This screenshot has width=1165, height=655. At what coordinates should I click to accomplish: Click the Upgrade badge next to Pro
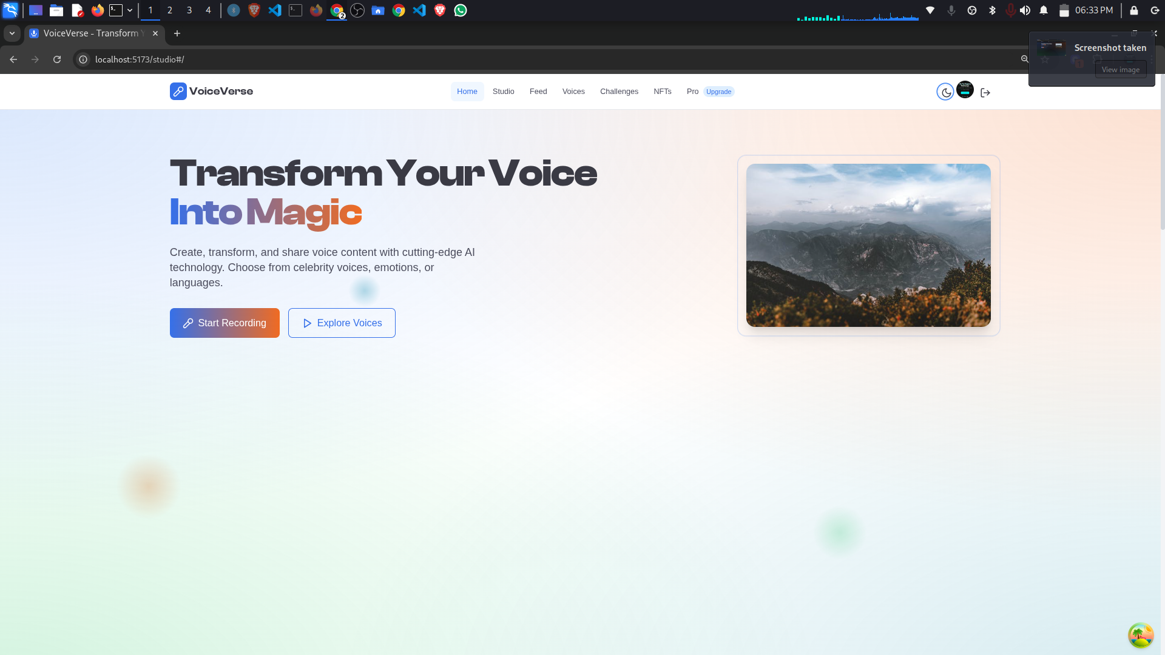click(718, 92)
